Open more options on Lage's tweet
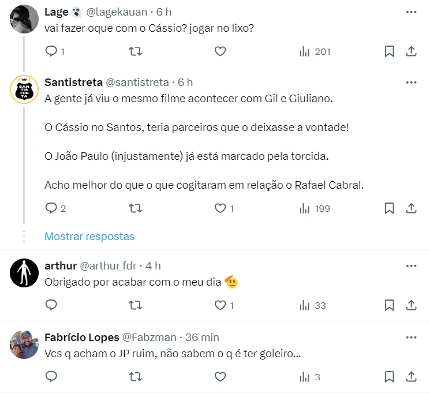Screen dimensions: 430x397 click(411, 12)
